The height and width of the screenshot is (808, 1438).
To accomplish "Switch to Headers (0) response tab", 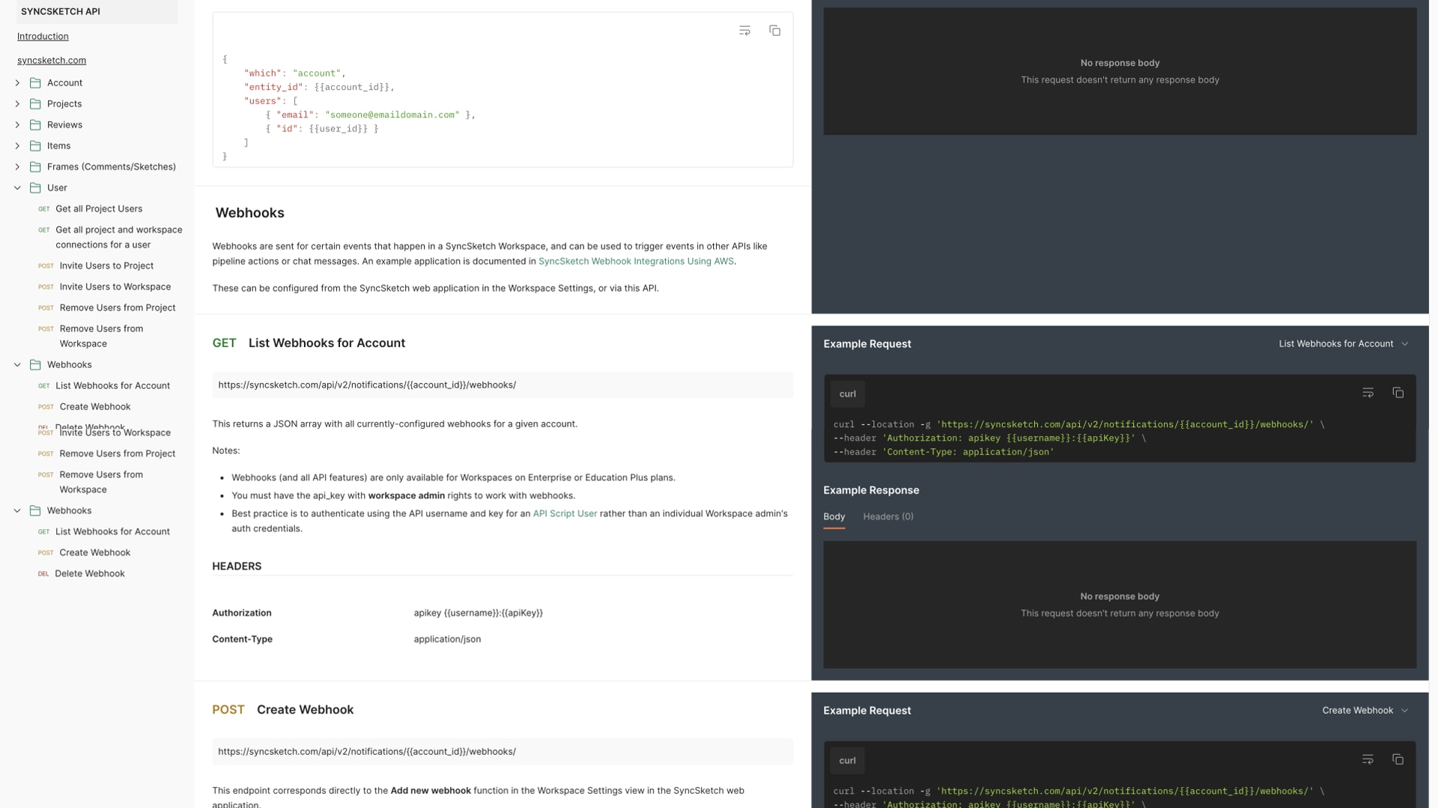I will (x=888, y=517).
